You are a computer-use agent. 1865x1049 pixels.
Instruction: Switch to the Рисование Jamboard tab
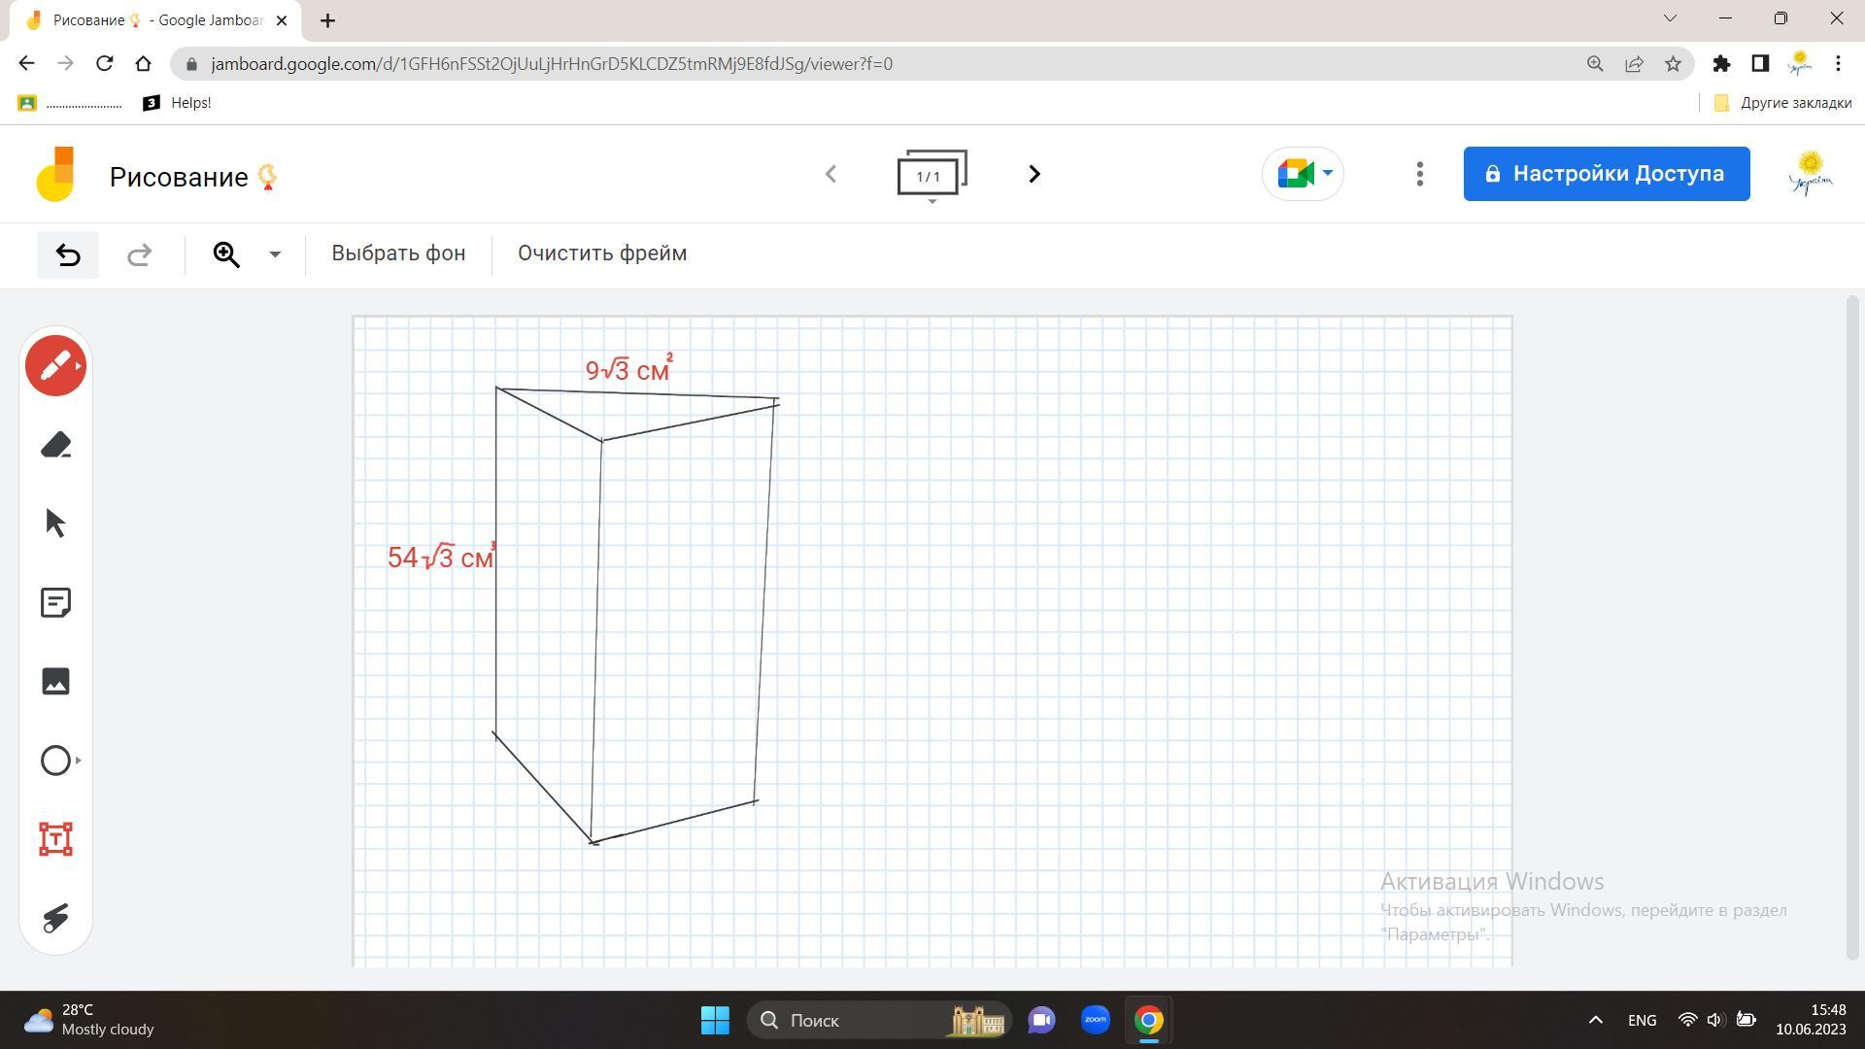(x=155, y=20)
